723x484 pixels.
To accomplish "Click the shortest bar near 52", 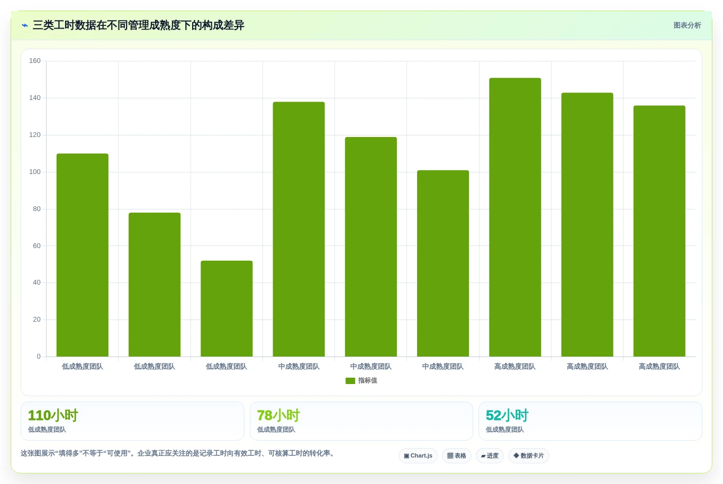I will coord(227,308).
